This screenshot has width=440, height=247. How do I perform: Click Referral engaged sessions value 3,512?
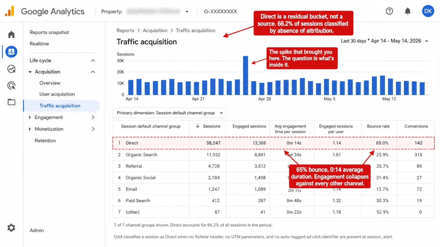(259, 166)
